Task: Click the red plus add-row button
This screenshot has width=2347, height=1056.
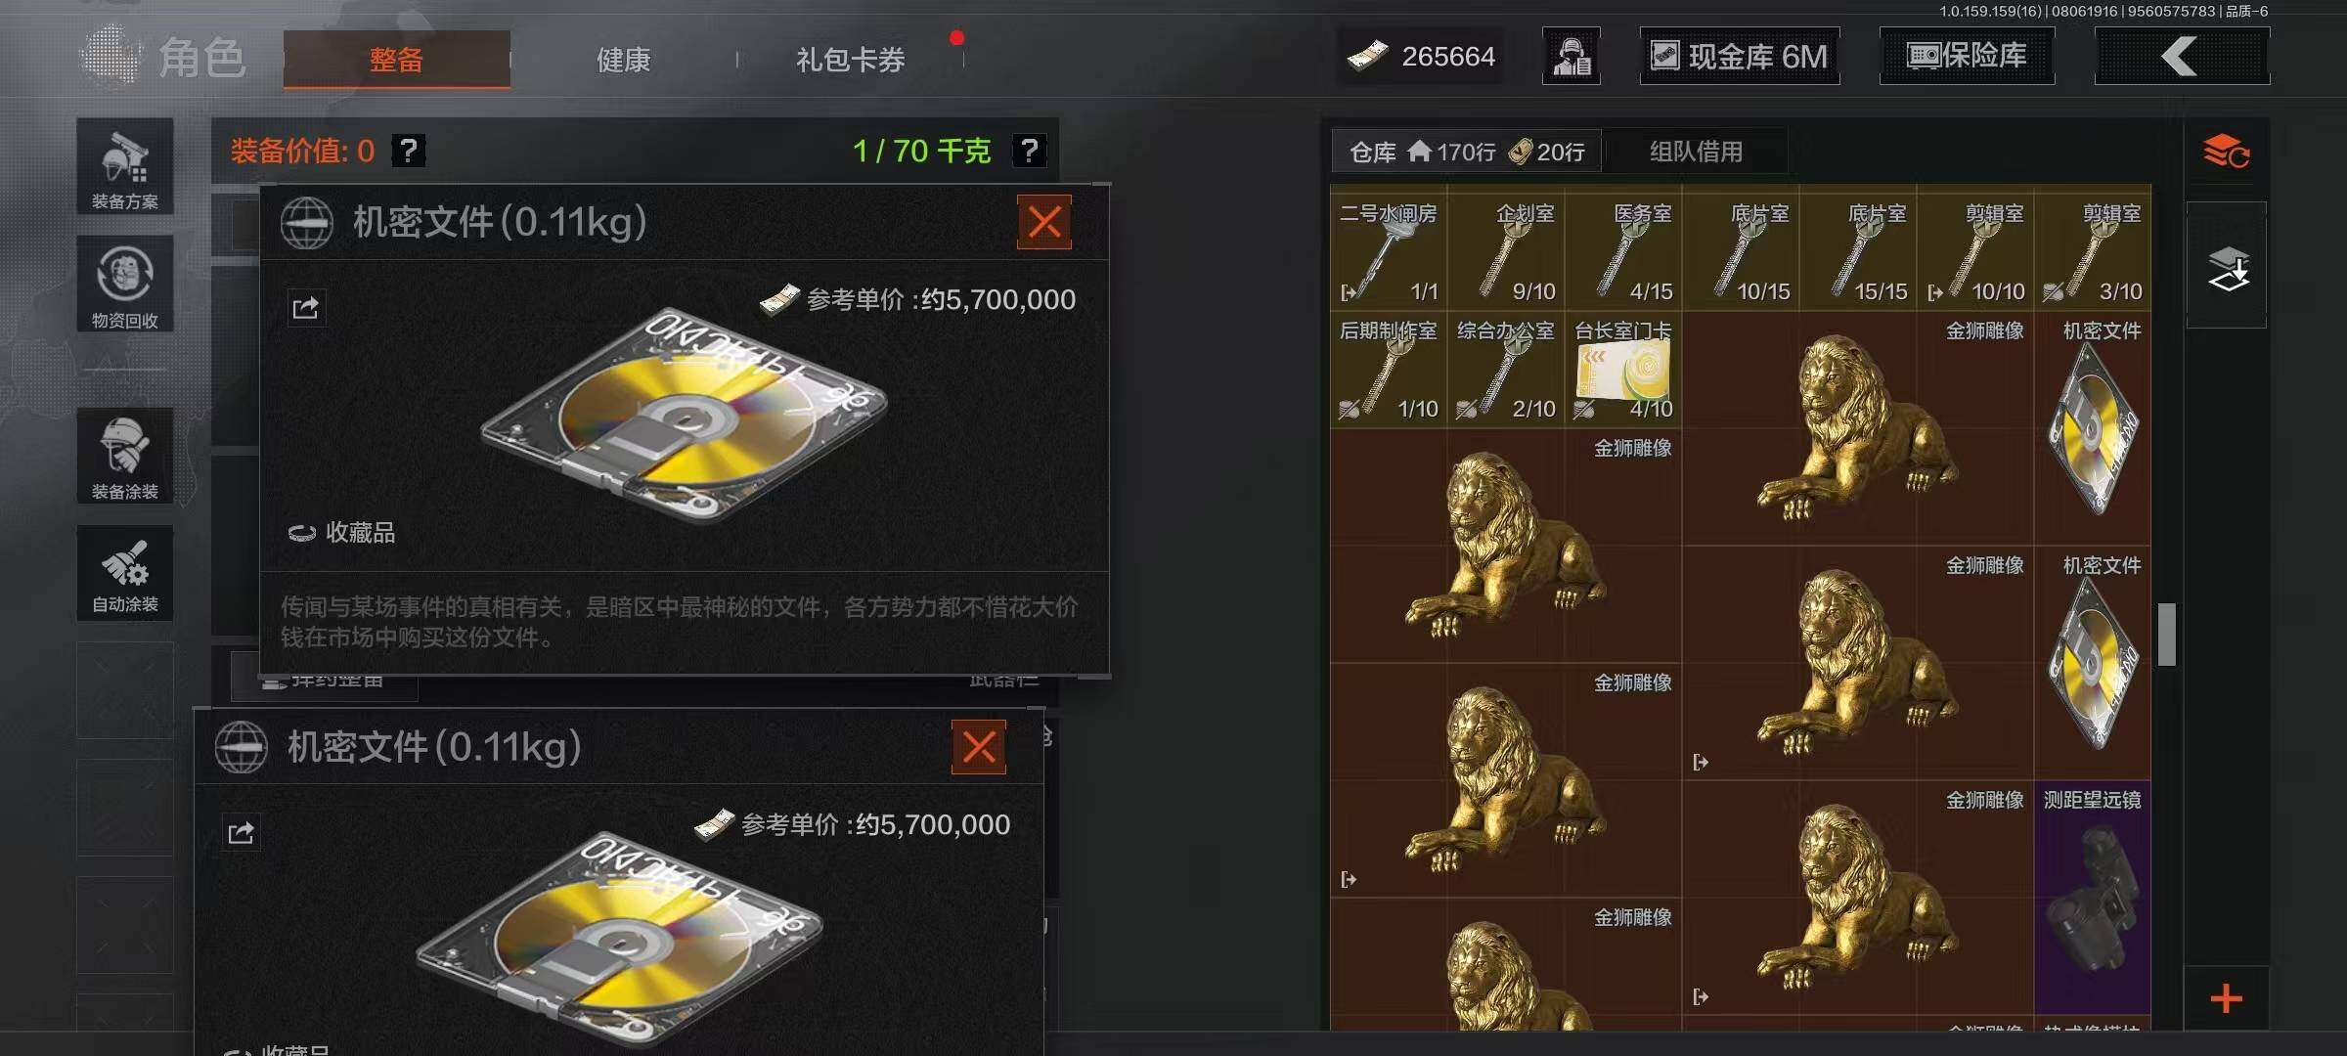Action: (2226, 998)
